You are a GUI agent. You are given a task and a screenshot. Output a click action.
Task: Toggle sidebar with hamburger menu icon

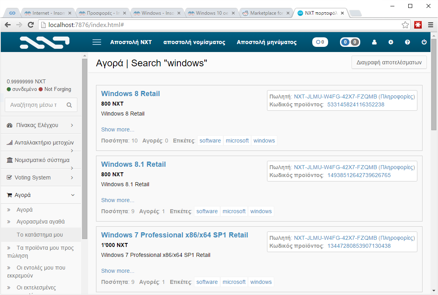[97, 42]
